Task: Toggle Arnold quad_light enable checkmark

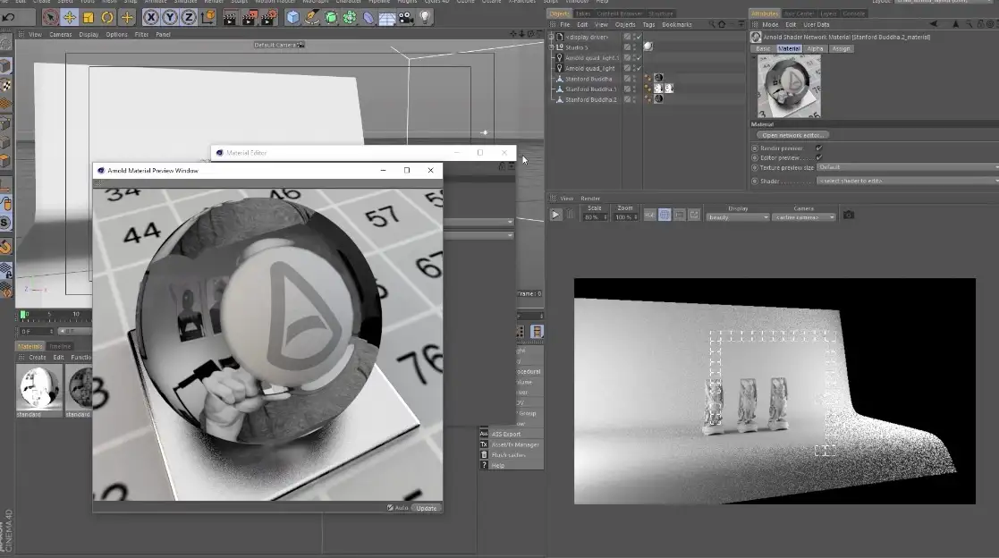Action: [x=639, y=68]
